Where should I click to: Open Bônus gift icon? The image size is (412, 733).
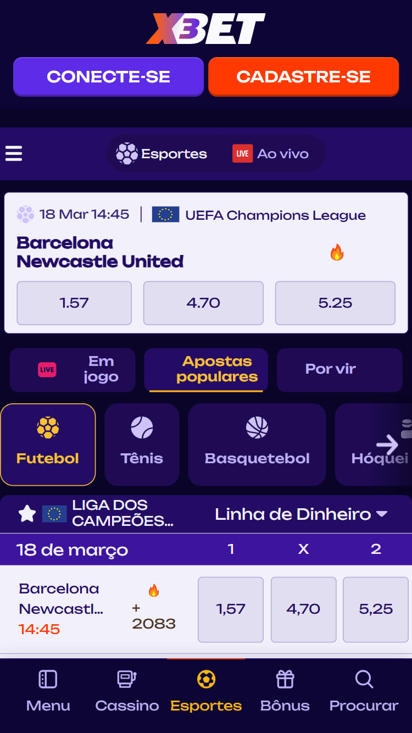click(285, 691)
